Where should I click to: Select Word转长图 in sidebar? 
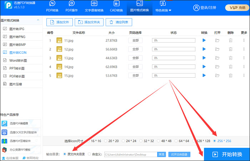[21, 61]
